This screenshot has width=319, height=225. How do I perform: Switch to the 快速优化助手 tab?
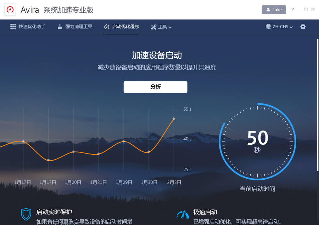[31, 27]
